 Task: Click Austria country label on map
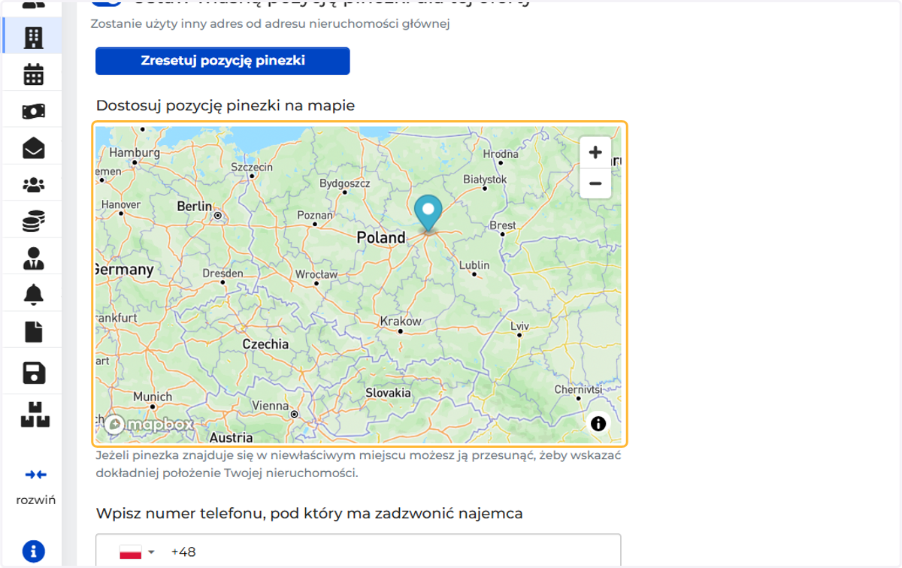pos(231,437)
